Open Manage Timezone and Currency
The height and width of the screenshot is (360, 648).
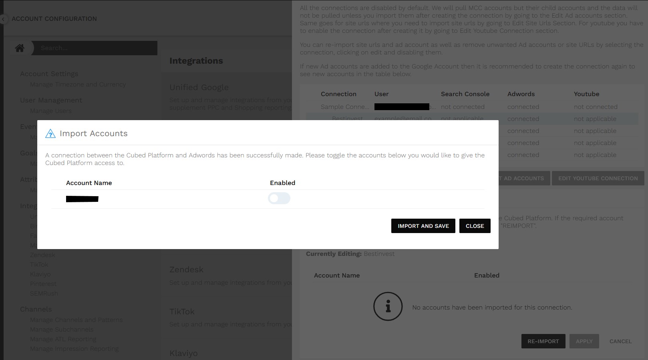point(78,84)
